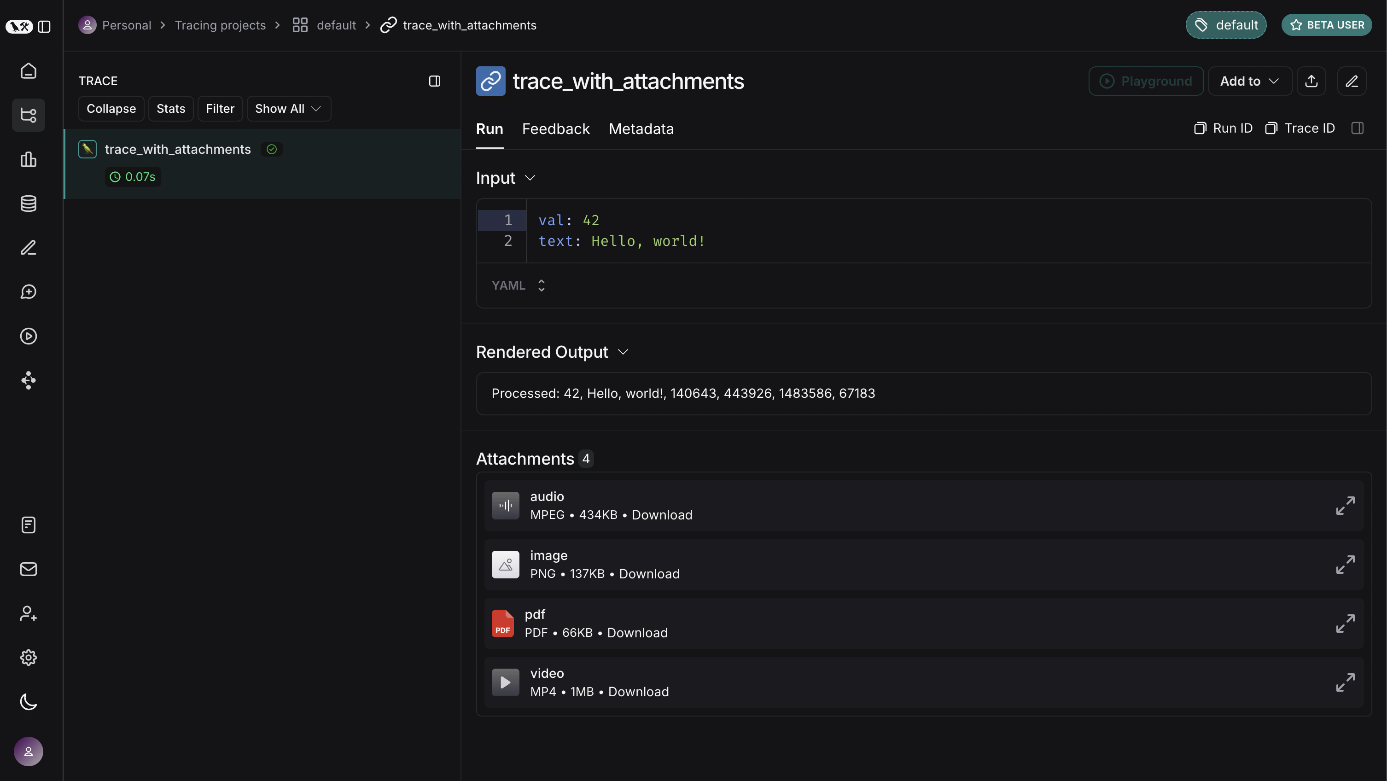
Task: Switch to the Metadata tab
Action: (641, 129)
